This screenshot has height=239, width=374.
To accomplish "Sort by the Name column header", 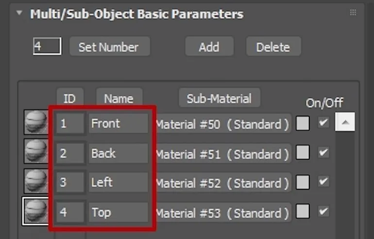I will (119, 99).
